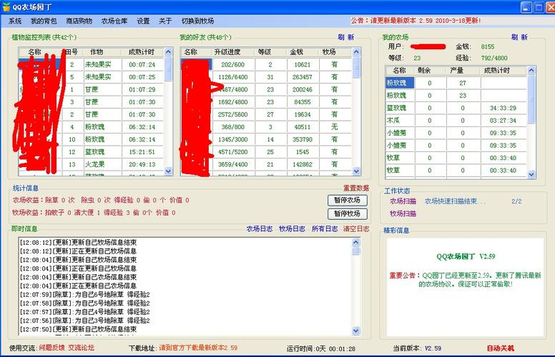Open the 关于 menu
The height and width of the screenshot is (357, 555).
165,21
